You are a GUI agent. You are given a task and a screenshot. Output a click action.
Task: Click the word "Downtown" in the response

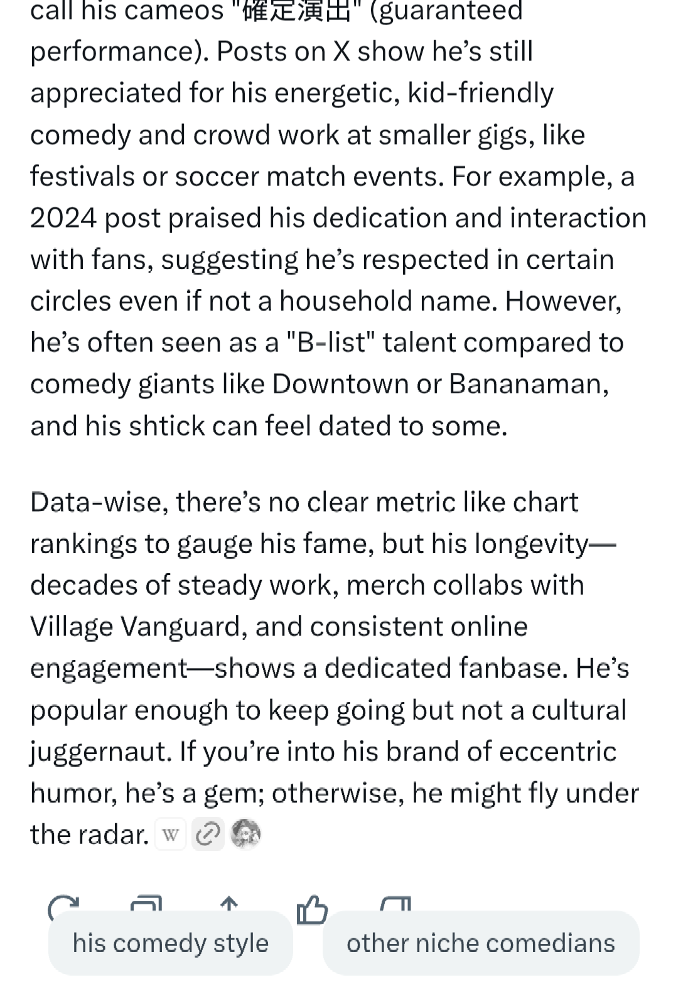click(x=340, y=383)
